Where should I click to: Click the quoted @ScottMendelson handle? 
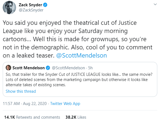[68, 68]
